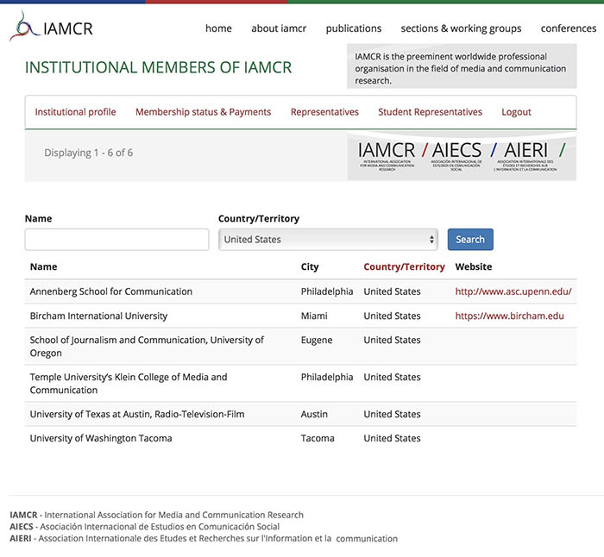604x557 pixels.
Task: Open the conferences menu
Action: click(568, 28)
